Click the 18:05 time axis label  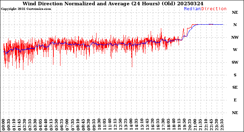[169, 125]
